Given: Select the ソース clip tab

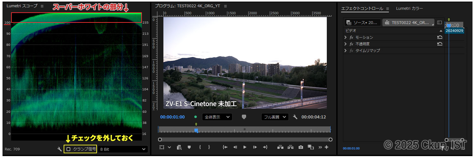Looking at the screenshot, I should tap(363, 22).
